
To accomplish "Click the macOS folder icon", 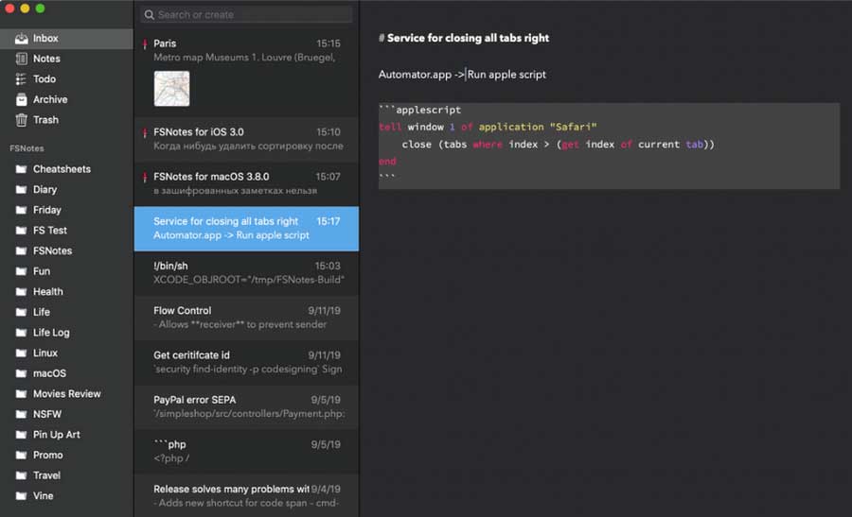I will pos(21,373).
